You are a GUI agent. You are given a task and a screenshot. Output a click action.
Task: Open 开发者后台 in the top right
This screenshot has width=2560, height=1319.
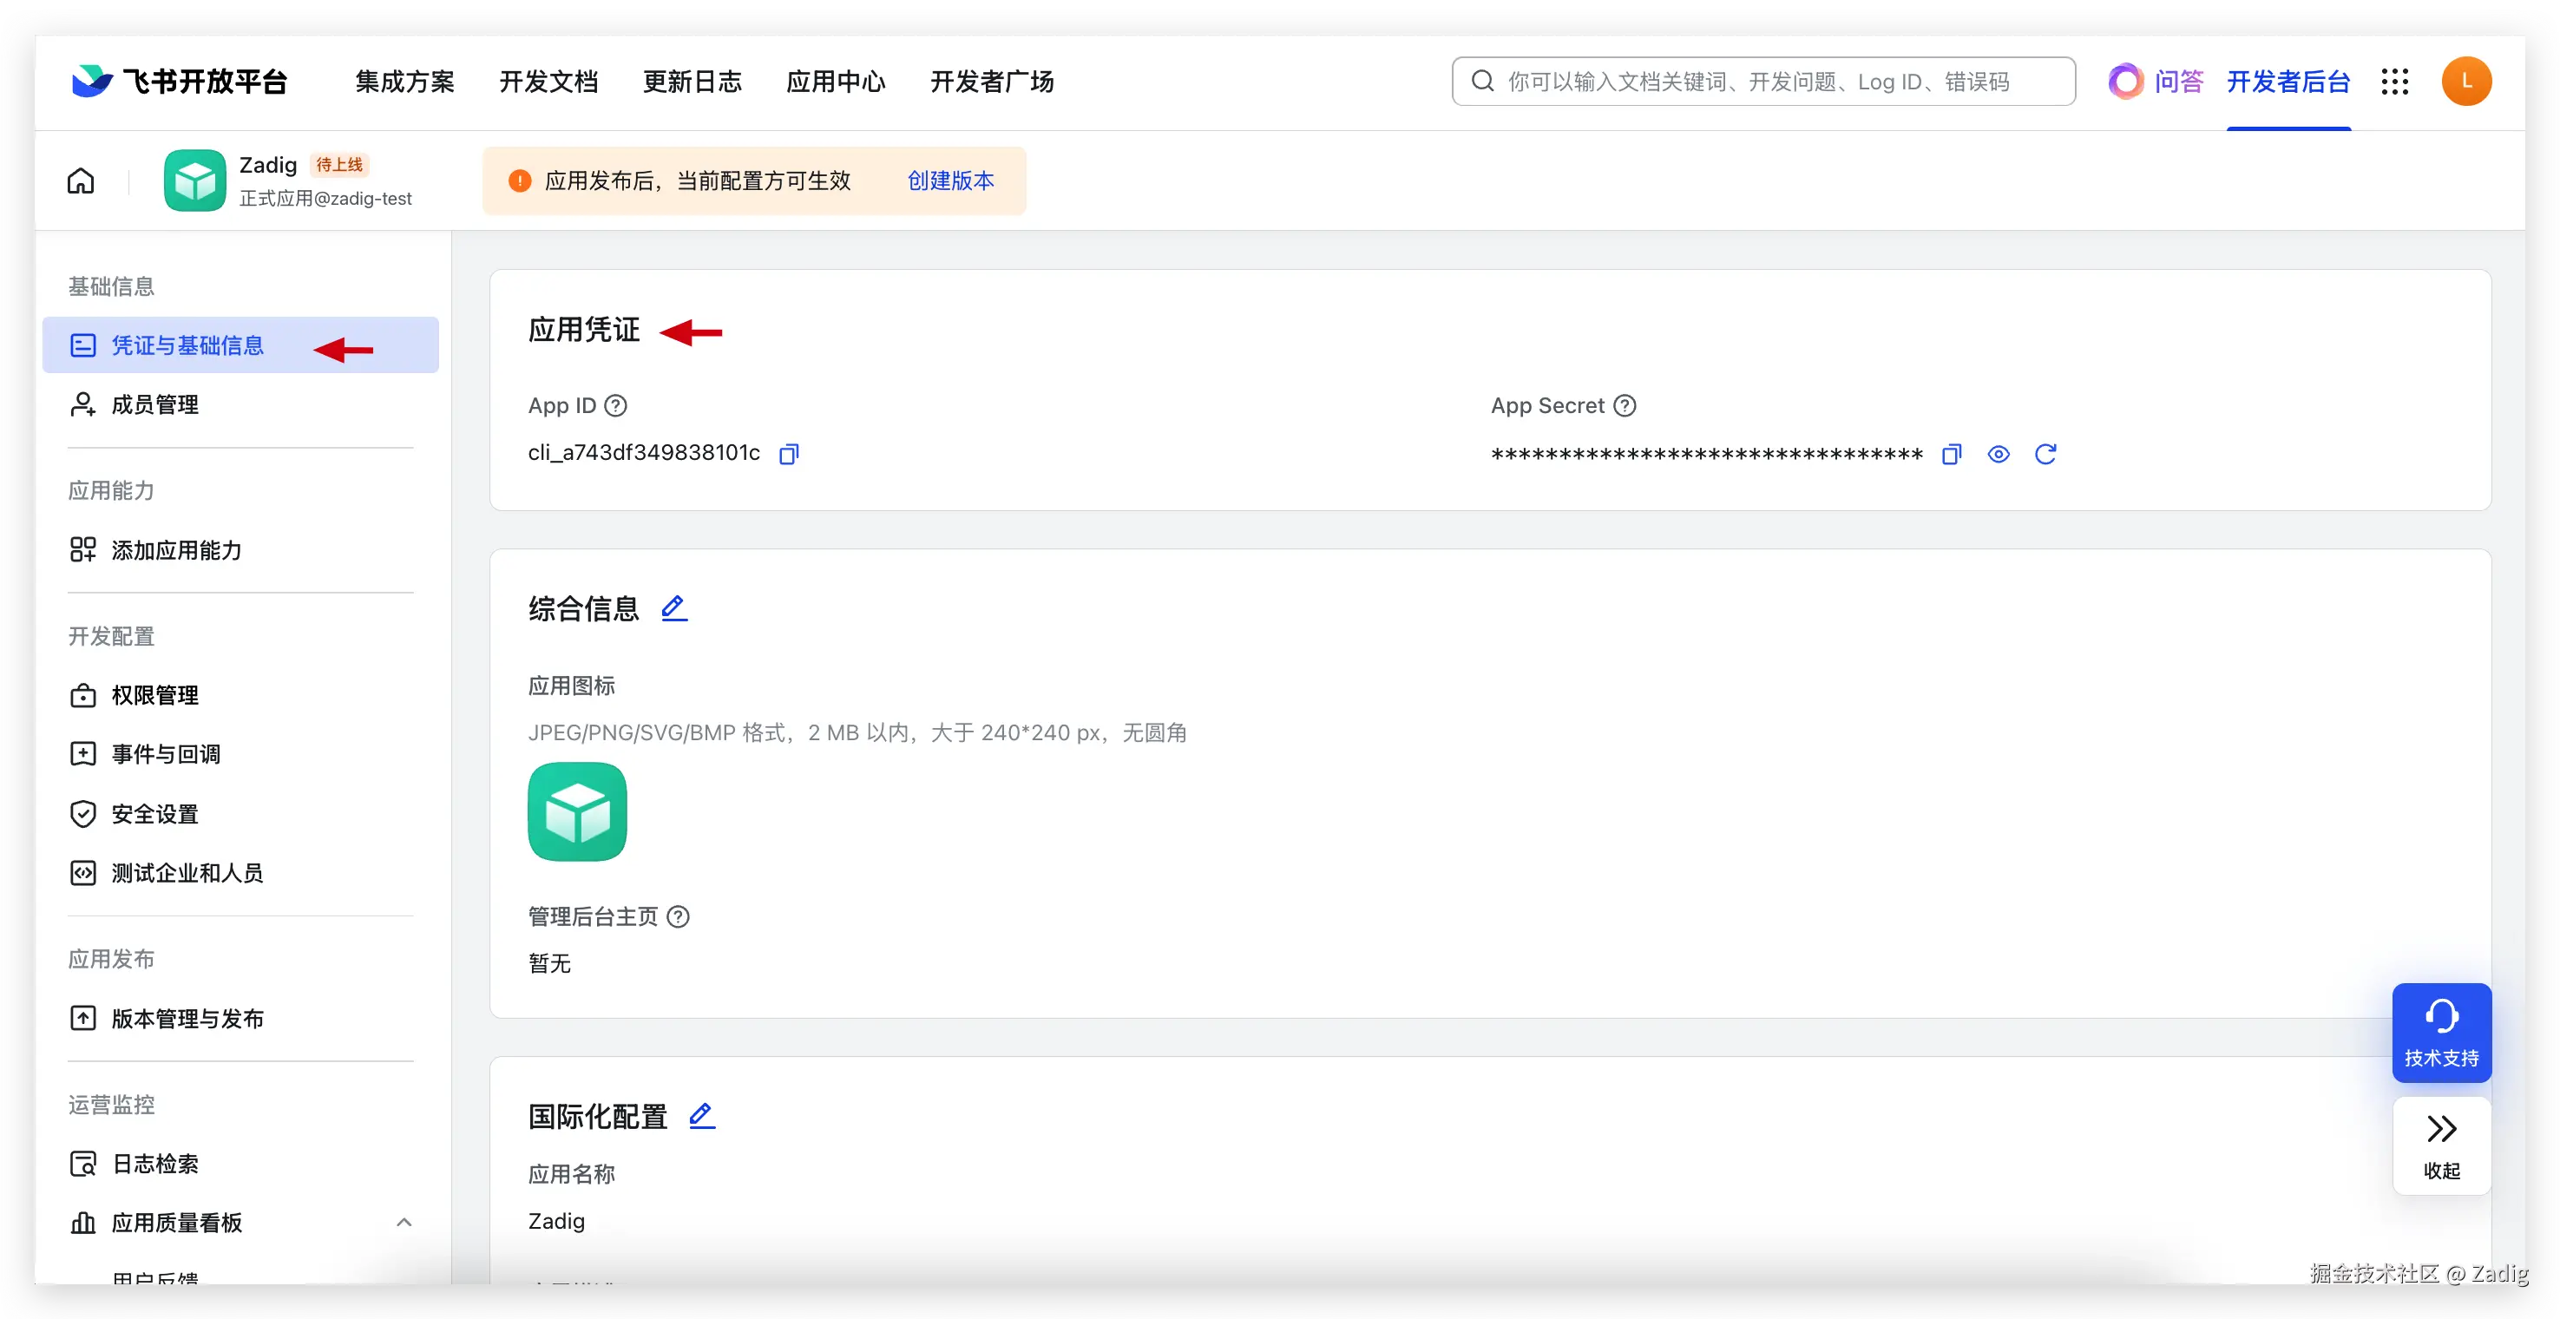point(2288,82)
